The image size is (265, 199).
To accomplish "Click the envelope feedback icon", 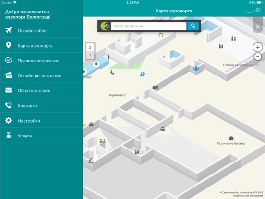I will [x=9, y=90].
